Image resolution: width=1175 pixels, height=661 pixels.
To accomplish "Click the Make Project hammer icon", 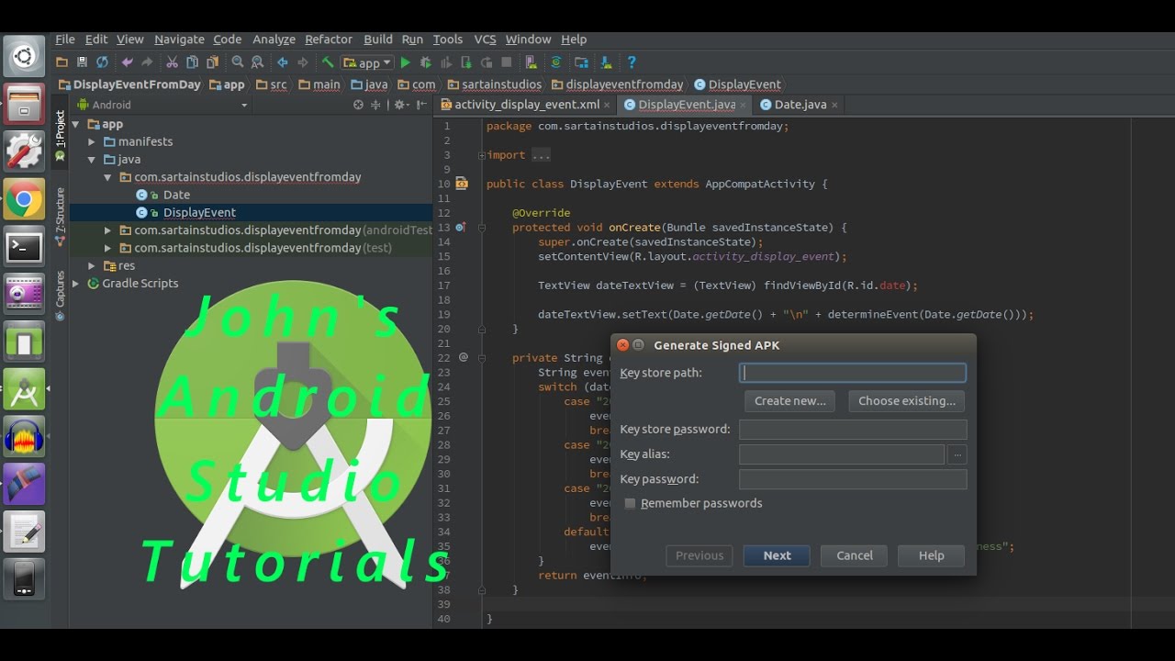I will click(328, 62).
